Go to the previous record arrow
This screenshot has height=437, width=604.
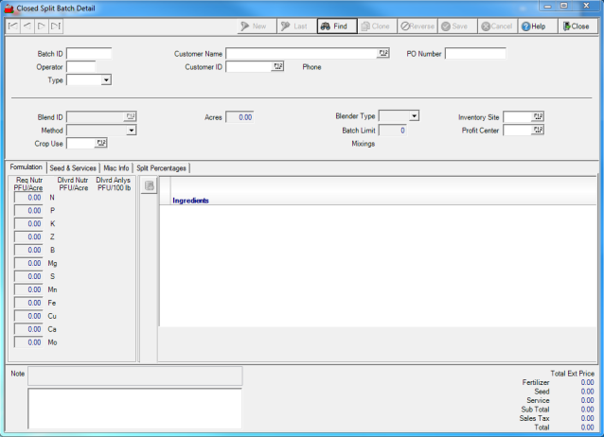coord(27,26)
